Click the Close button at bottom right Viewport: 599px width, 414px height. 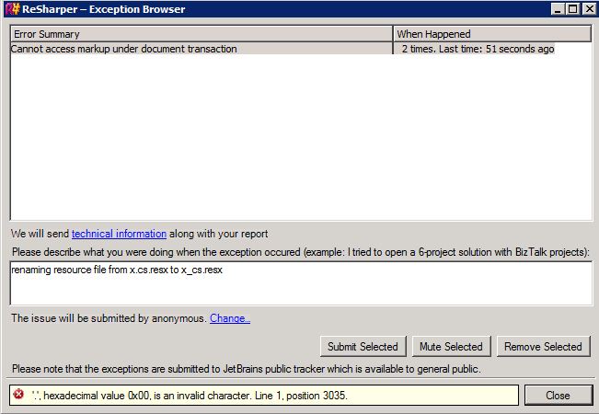559,396
